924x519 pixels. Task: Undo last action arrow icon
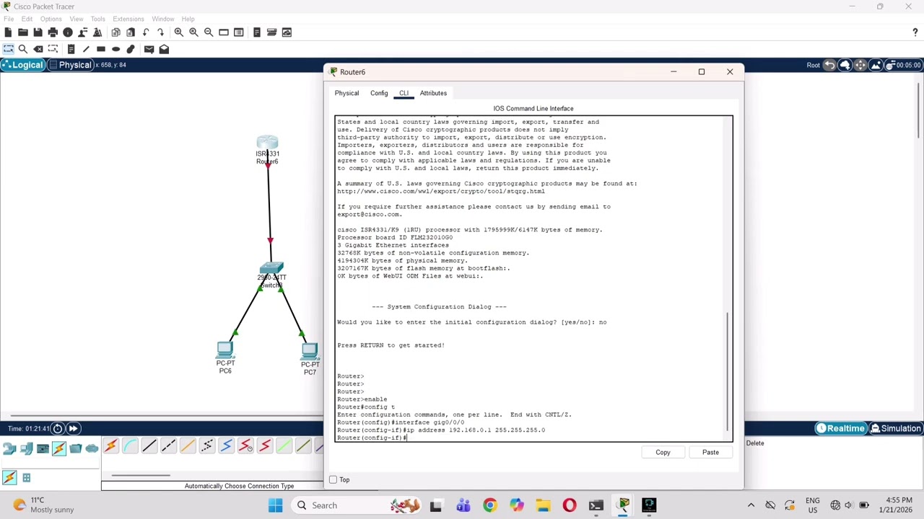pos(146,32)
